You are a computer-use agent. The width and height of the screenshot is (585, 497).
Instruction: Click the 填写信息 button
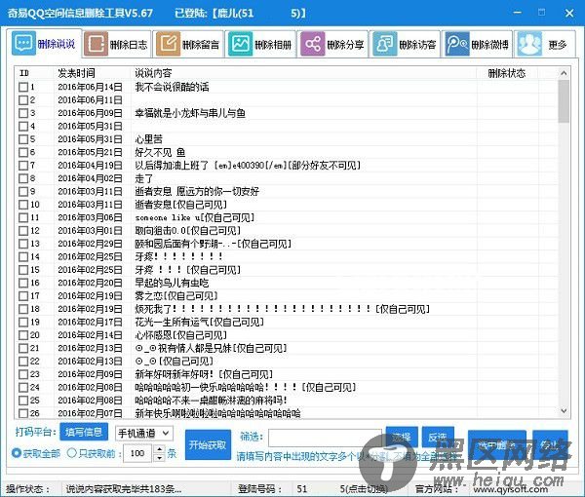pyautogui.click(x=84, y=432)
